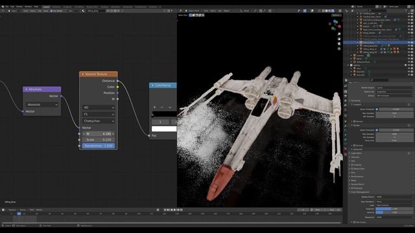Open the Render menu in top bar
415x233 pixels.
19,6
